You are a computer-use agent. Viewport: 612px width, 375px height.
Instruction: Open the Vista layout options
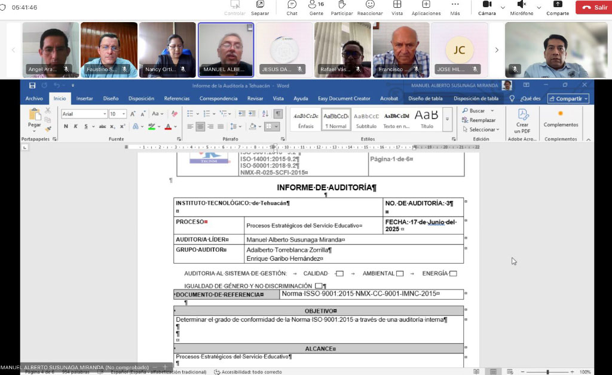[x=397, y=8]
